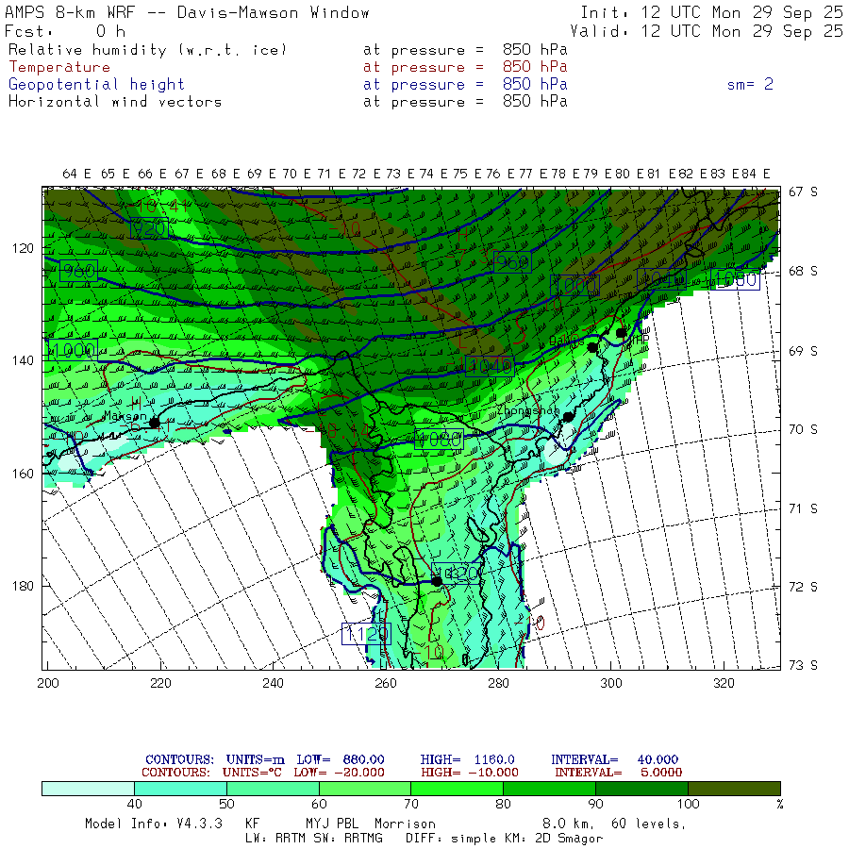Click the red 'Temperature' legend label
This screenshot has height=849, width=849.
59,67
